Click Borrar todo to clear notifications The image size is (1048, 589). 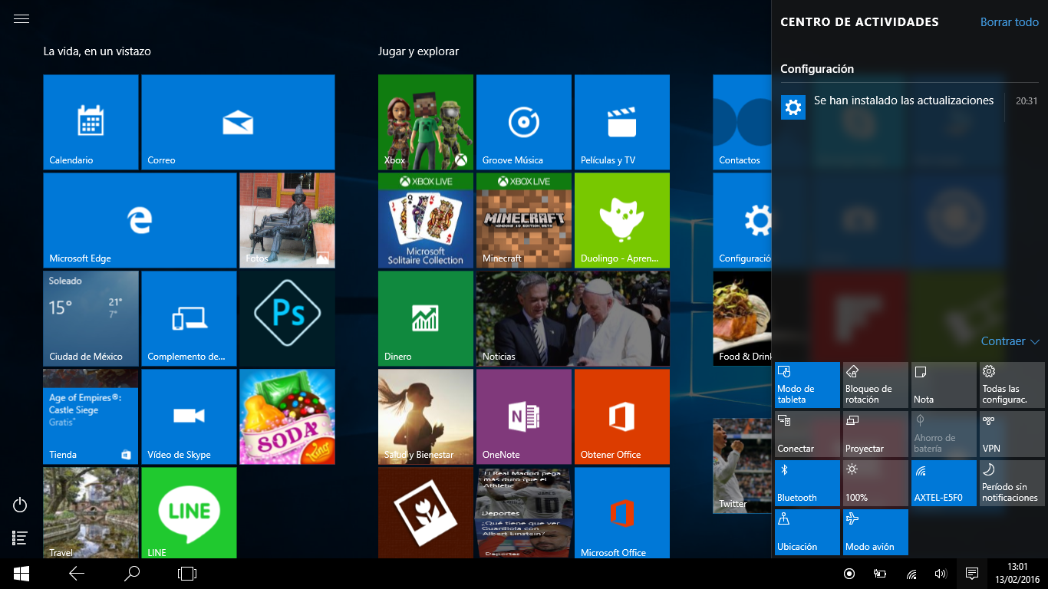coord(1009,22)
